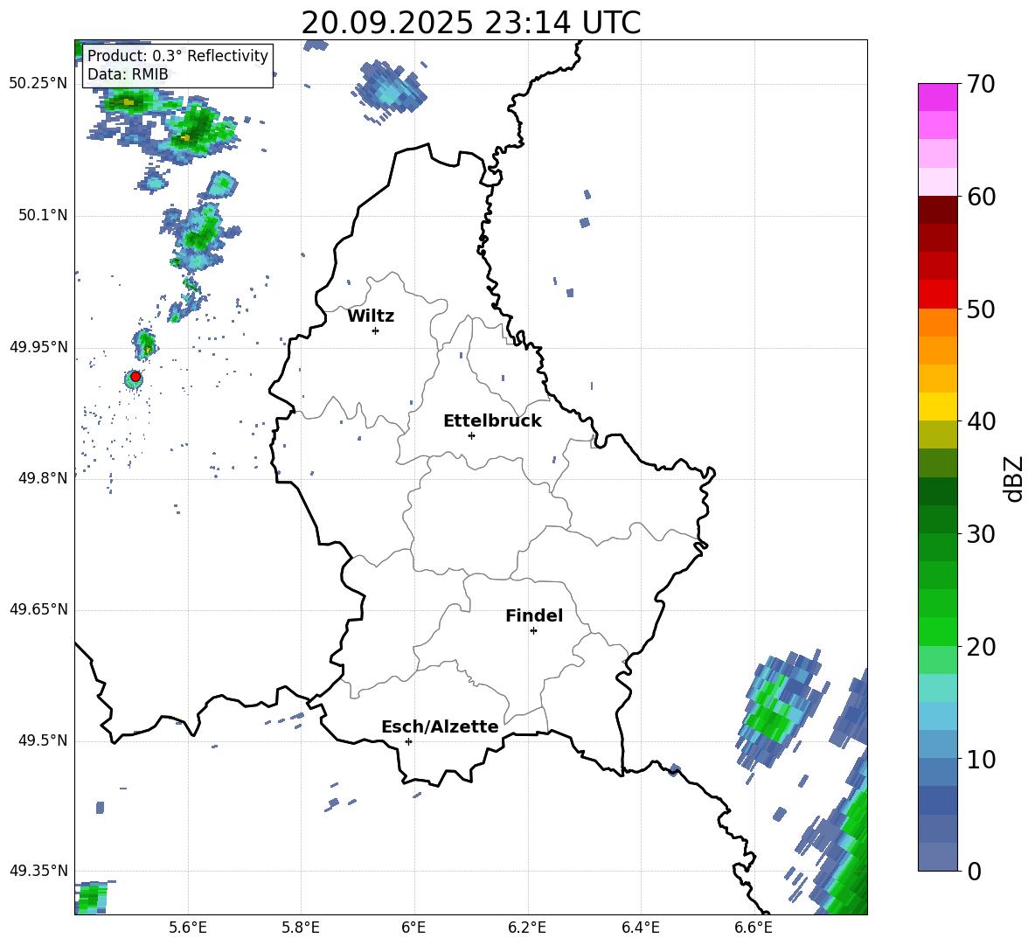Click the cross marker below Wiltz

376,330
